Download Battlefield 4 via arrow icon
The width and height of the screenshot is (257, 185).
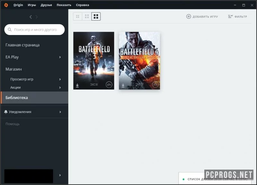point(123,85)
